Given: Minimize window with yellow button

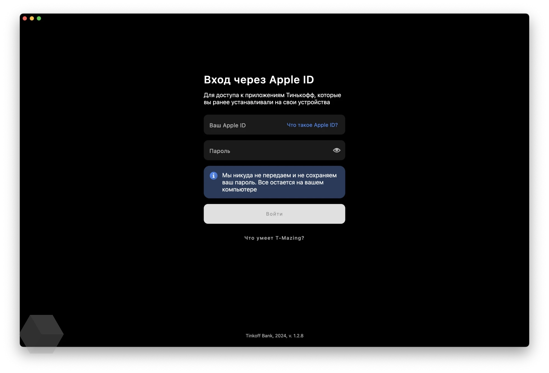Looking at the screenshot, I should coord(32,18).
